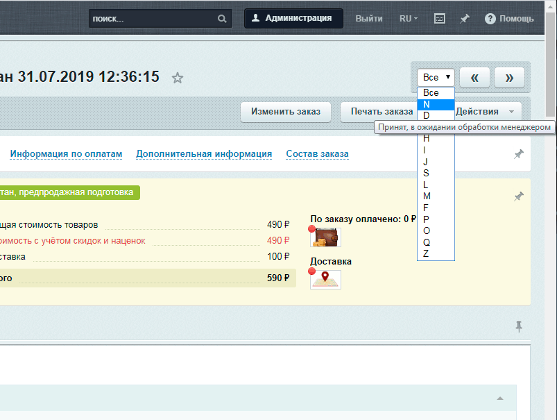Open Помощь help icon

click(490, 19)
